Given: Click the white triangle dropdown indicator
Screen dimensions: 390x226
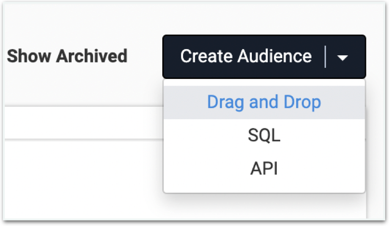Looking at the screenshot, I should tap(342, 58).
